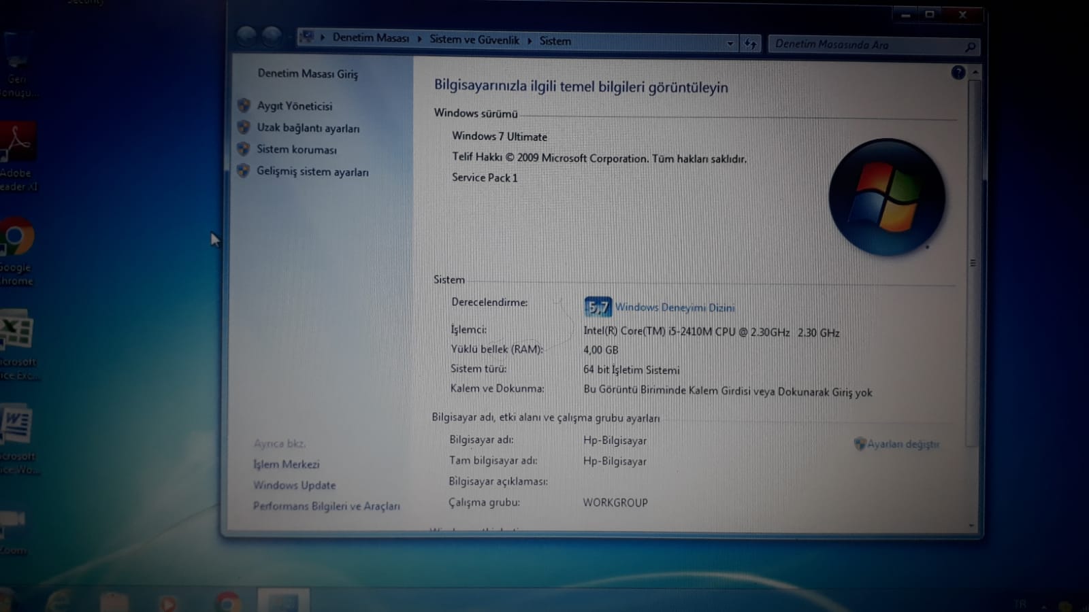The width and height of the screenshot is (1089, 612).
Task: Expand the arrow after Denetim Masası breadcrumb
Action: click(x=419, y=39)
